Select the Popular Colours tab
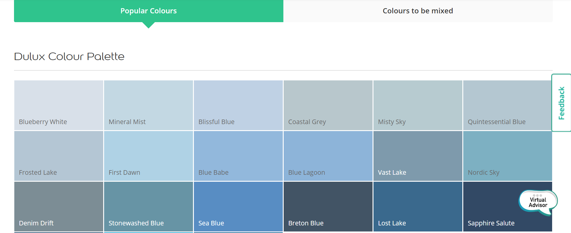The image size is (571, 233). coord(149,11)
